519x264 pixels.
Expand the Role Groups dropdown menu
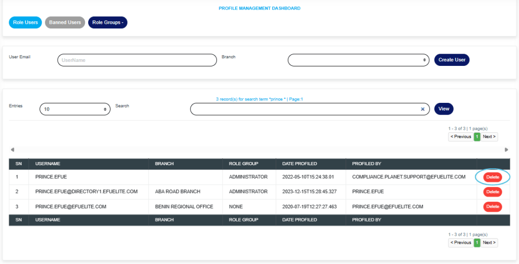(107, 23)
